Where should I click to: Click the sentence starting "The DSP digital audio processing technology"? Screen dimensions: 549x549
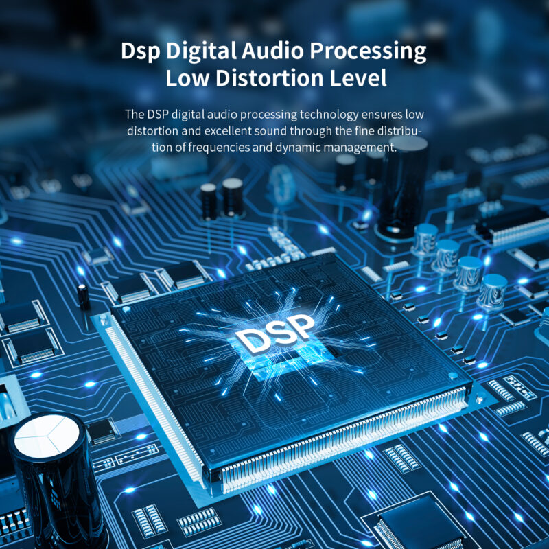pos(274,130)
